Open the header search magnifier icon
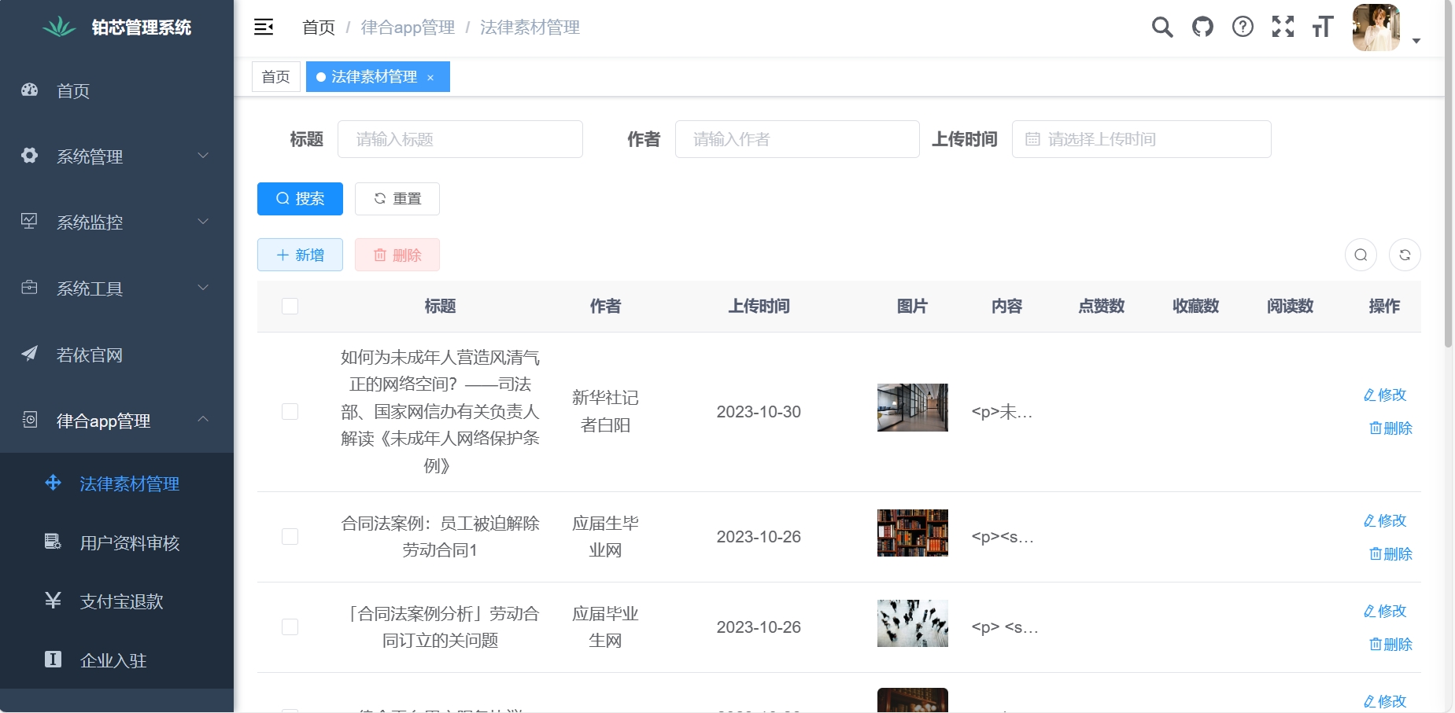Viewport: 1455px width, 713px height. click(1162, 28)
